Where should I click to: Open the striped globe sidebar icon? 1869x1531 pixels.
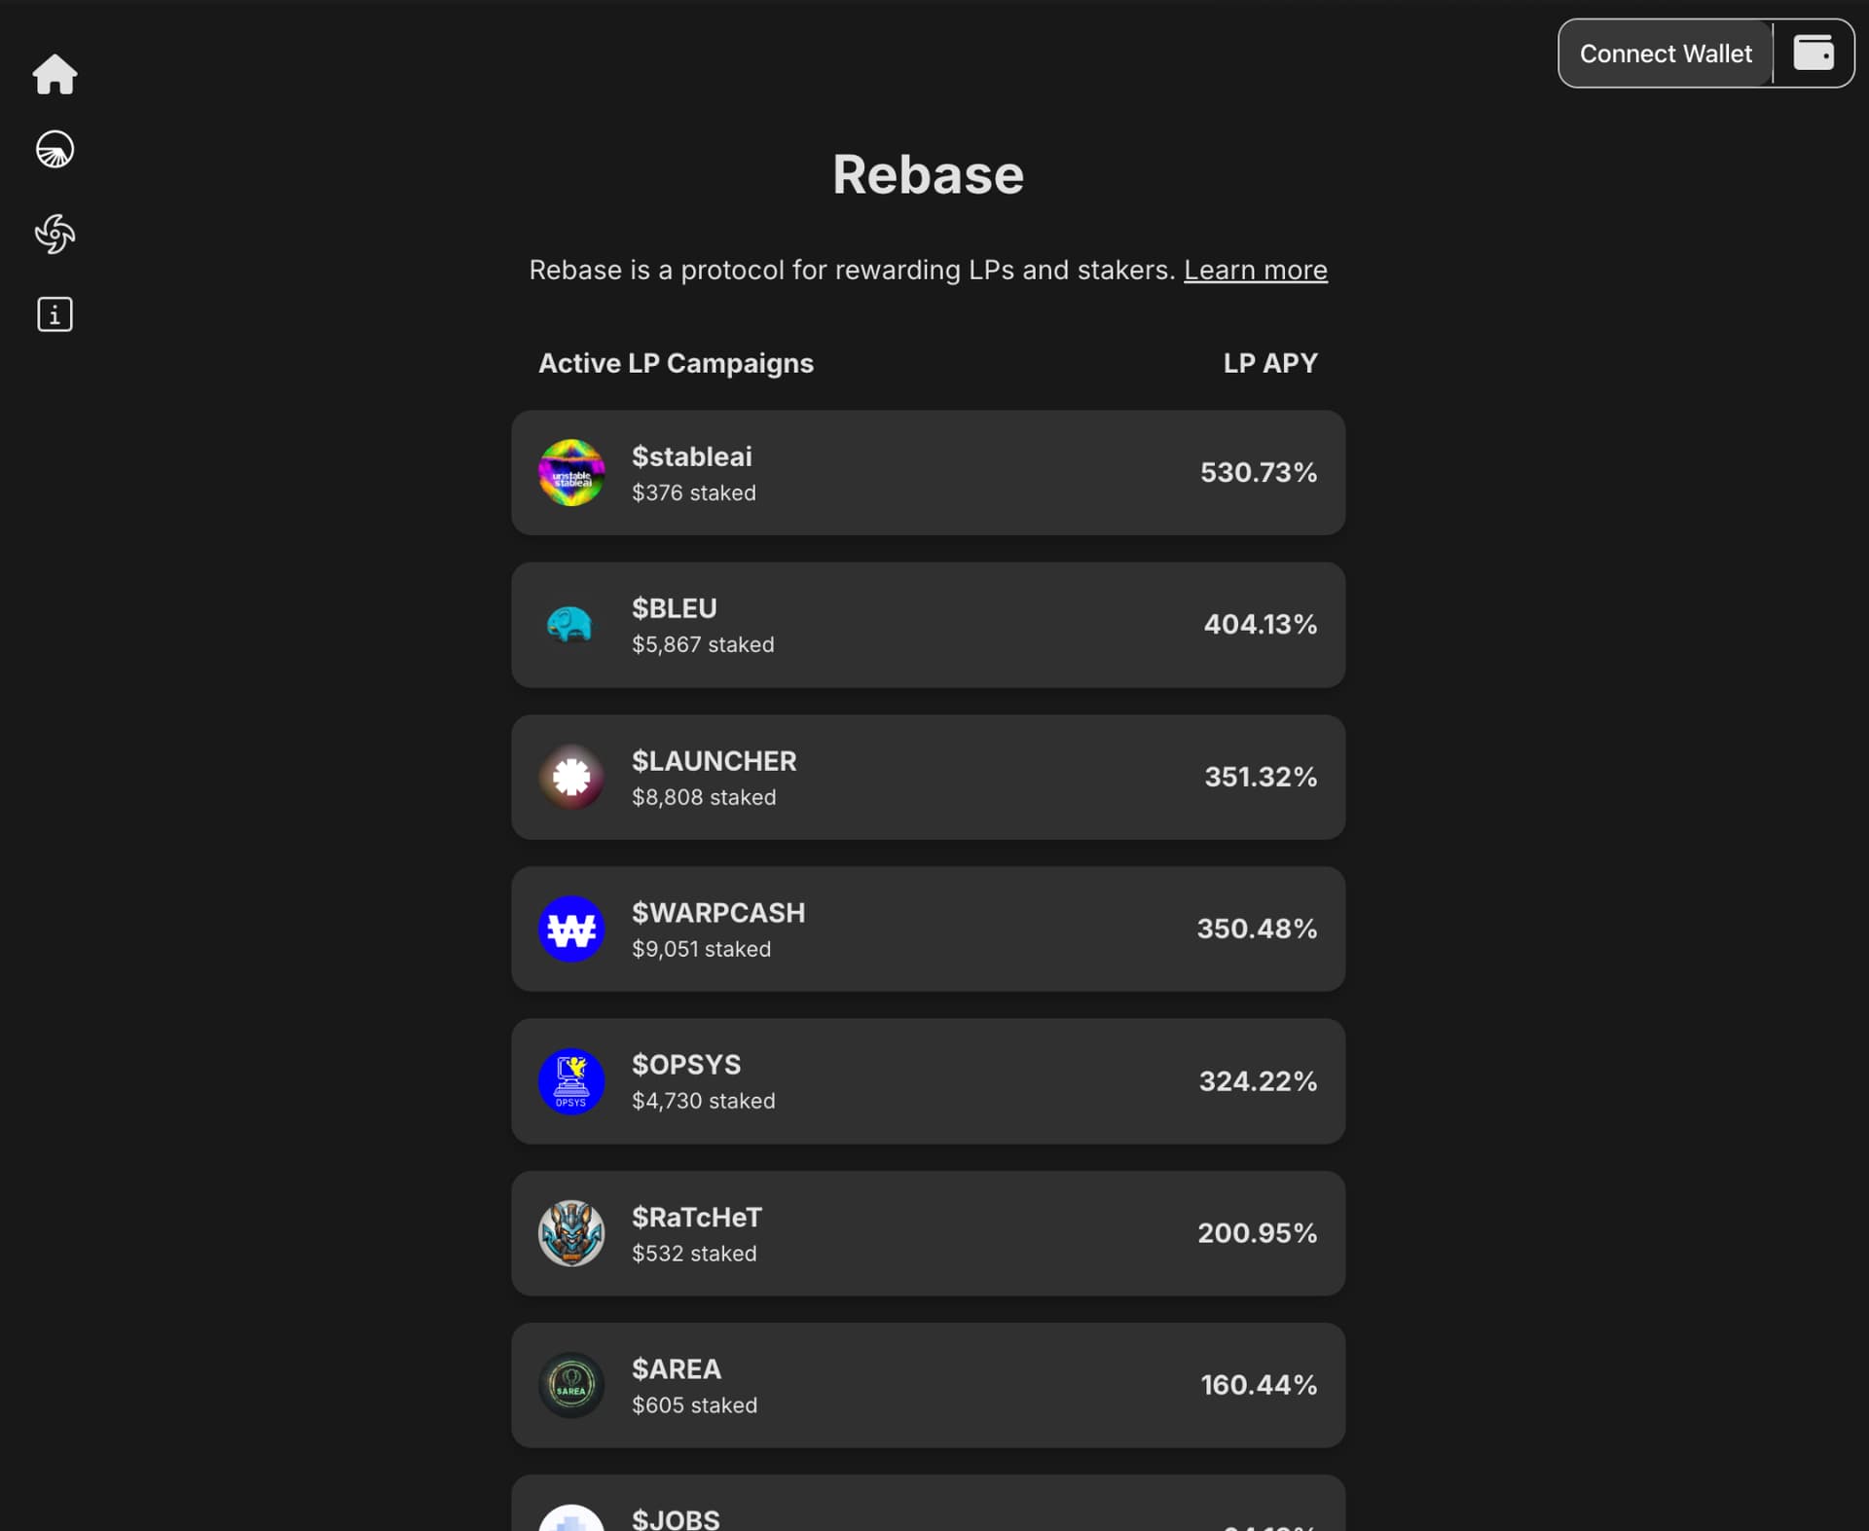point(55,150)
